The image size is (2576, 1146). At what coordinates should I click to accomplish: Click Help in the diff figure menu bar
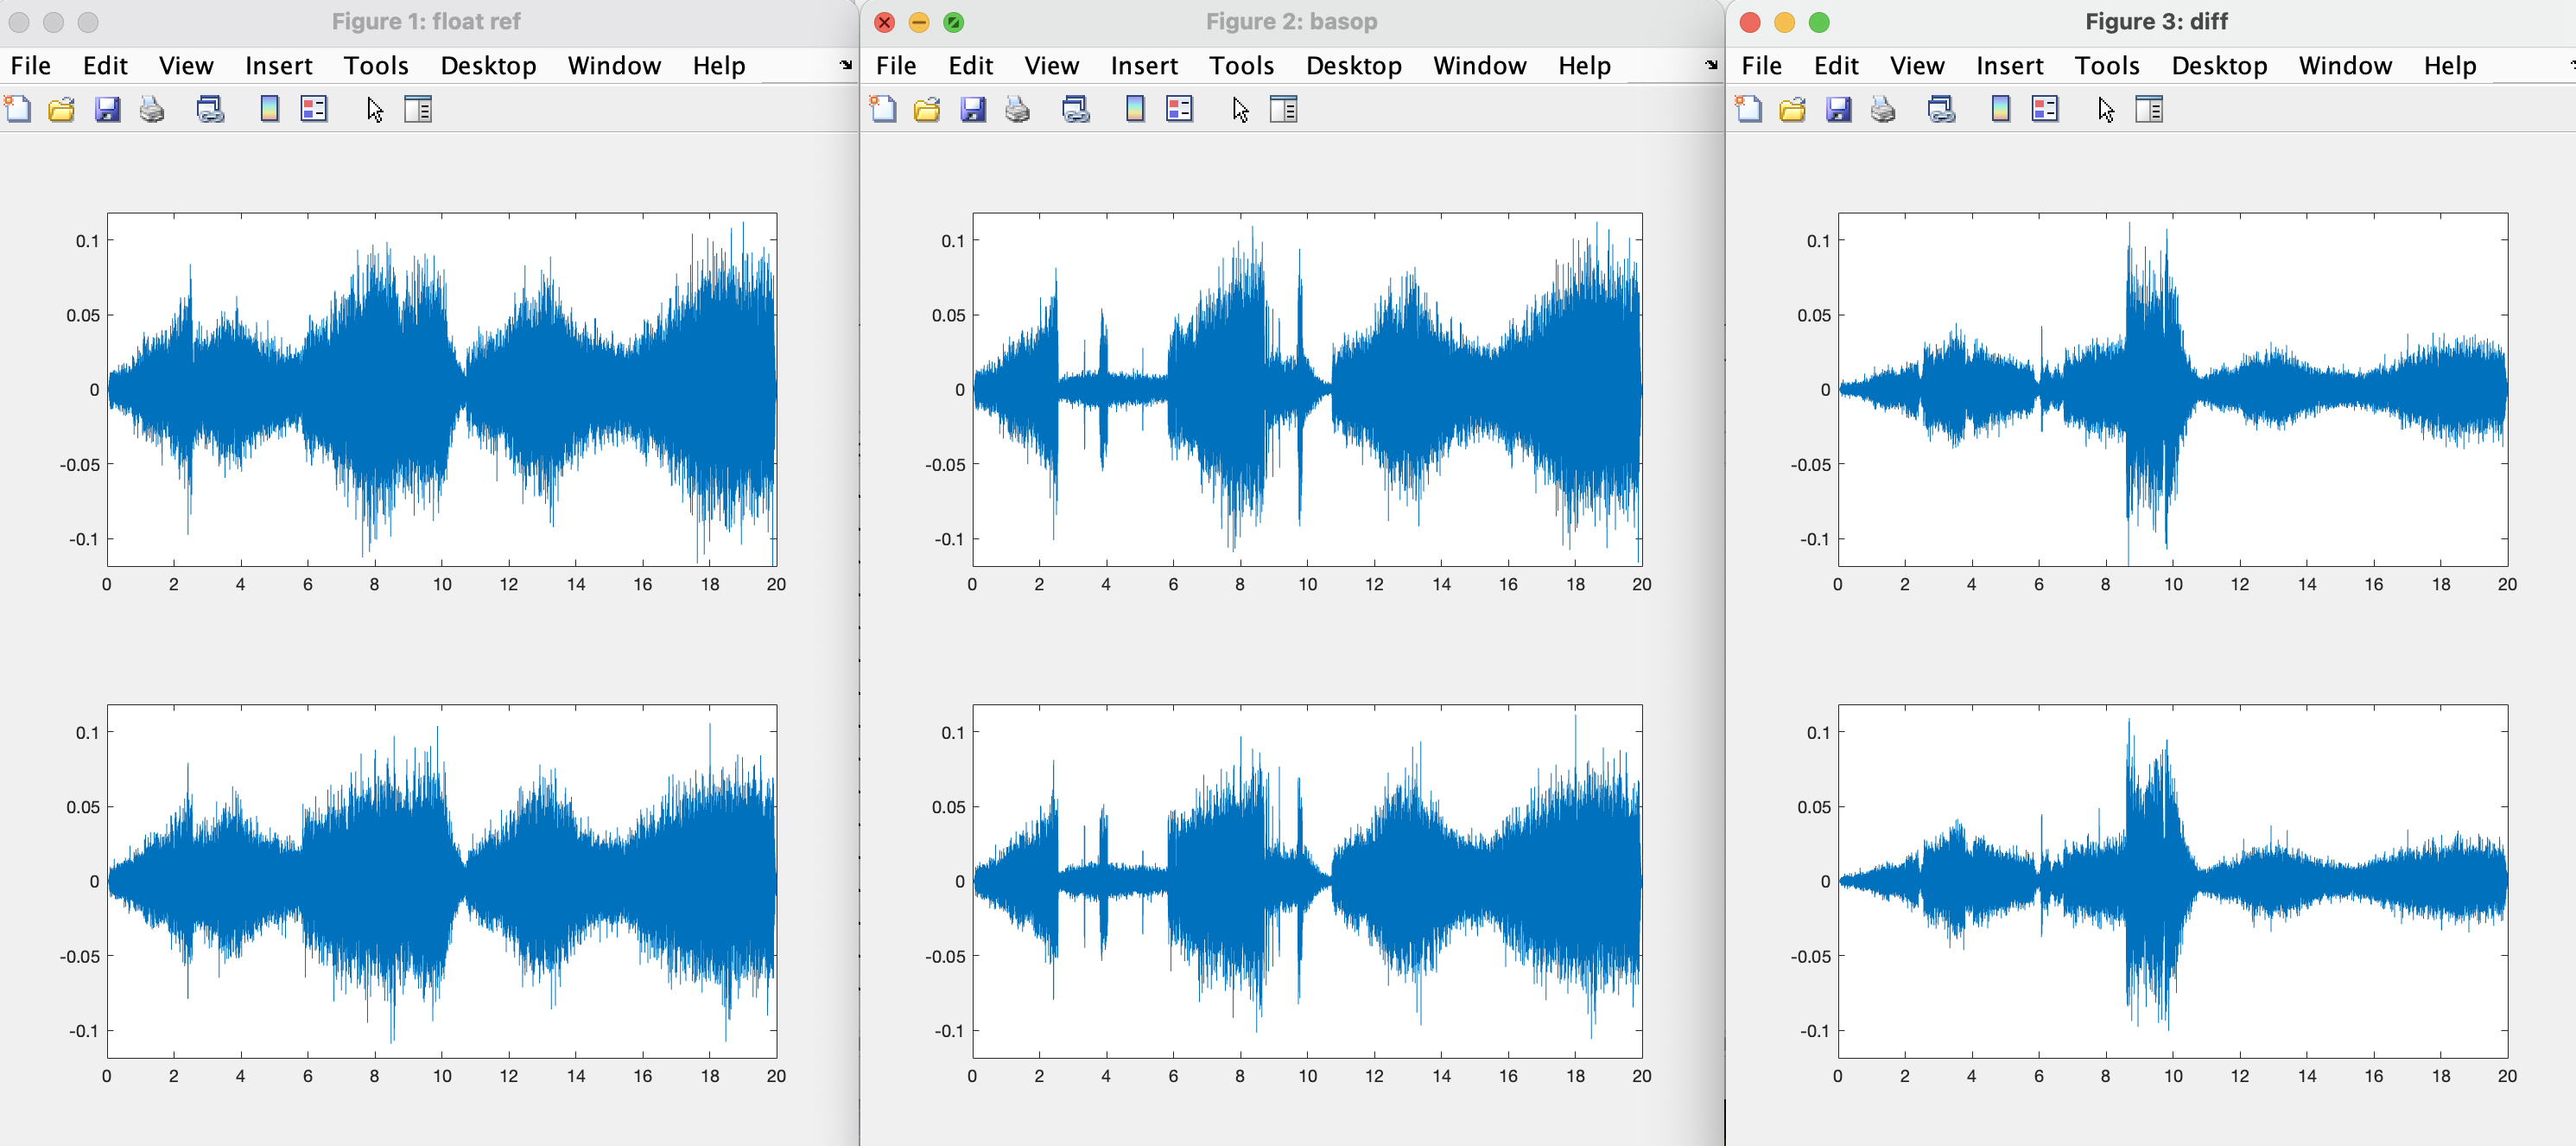click(x=2449, y=66)
